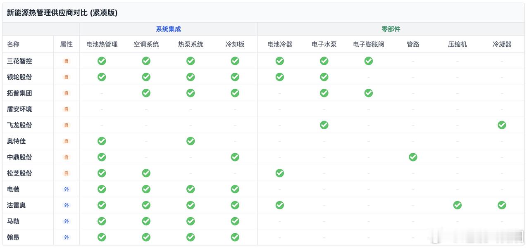Select 电装 check mark under 冷却板
Image resolution: width=529 pixels, height=249 pixels.
coord(235,189)
